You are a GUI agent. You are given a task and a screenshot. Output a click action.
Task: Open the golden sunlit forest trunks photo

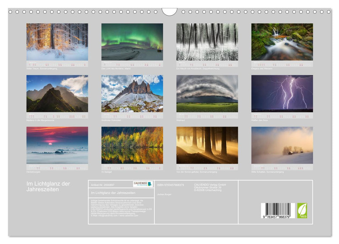207,145
